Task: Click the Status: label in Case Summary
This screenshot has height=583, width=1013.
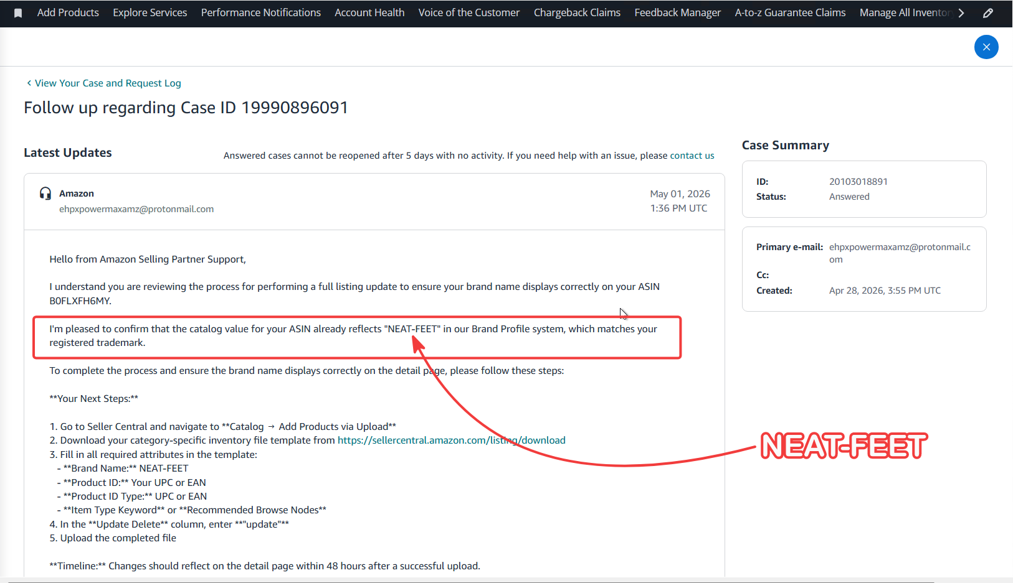Action: 771,197
